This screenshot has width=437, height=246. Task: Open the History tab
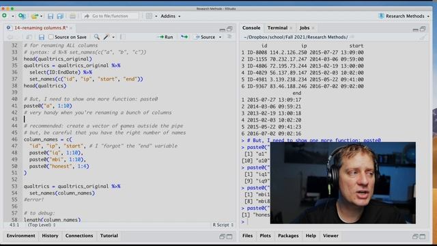coord(50,236)
